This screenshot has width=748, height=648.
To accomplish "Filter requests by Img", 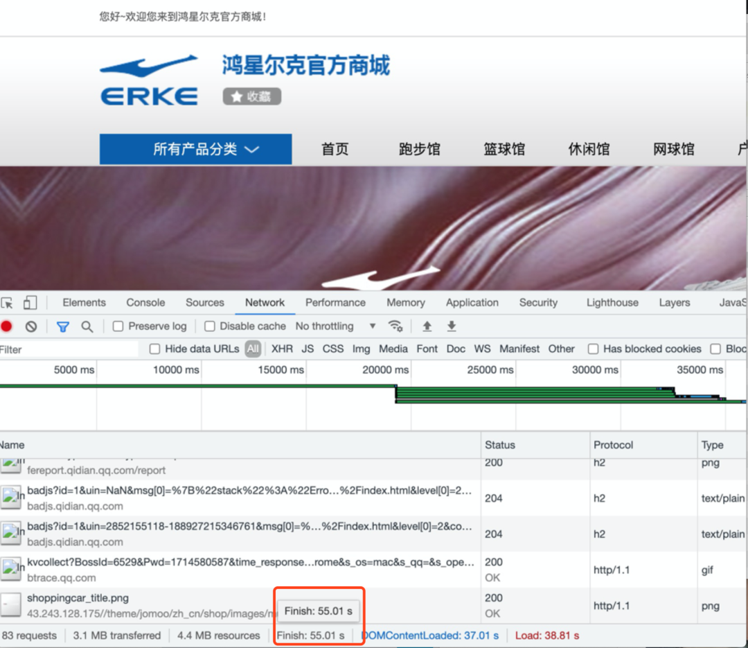I will 361,349.
